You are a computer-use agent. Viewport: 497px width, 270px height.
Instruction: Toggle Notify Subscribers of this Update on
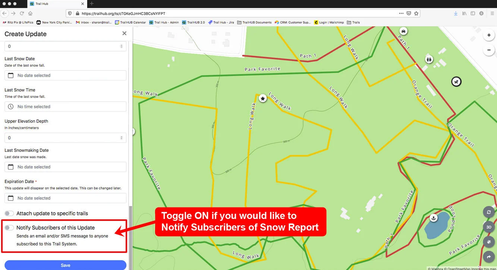9,228
